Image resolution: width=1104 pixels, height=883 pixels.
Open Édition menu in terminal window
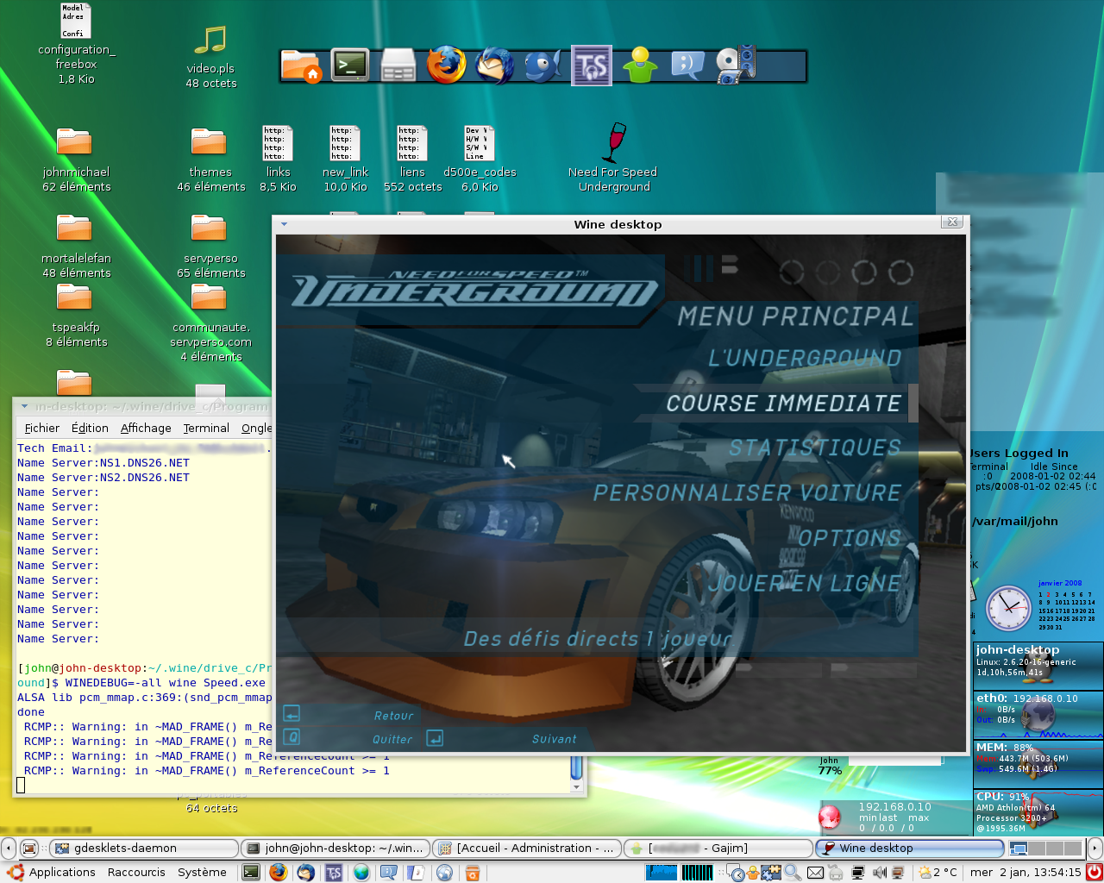click(90, 428)
